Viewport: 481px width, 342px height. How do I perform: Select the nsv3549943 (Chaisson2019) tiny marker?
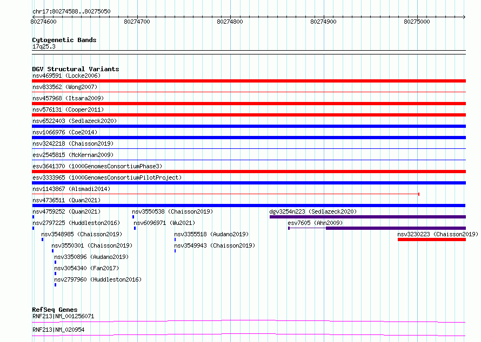175,251
